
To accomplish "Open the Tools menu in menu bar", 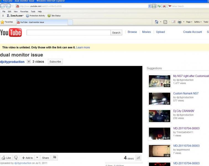I will click(33, 11).
